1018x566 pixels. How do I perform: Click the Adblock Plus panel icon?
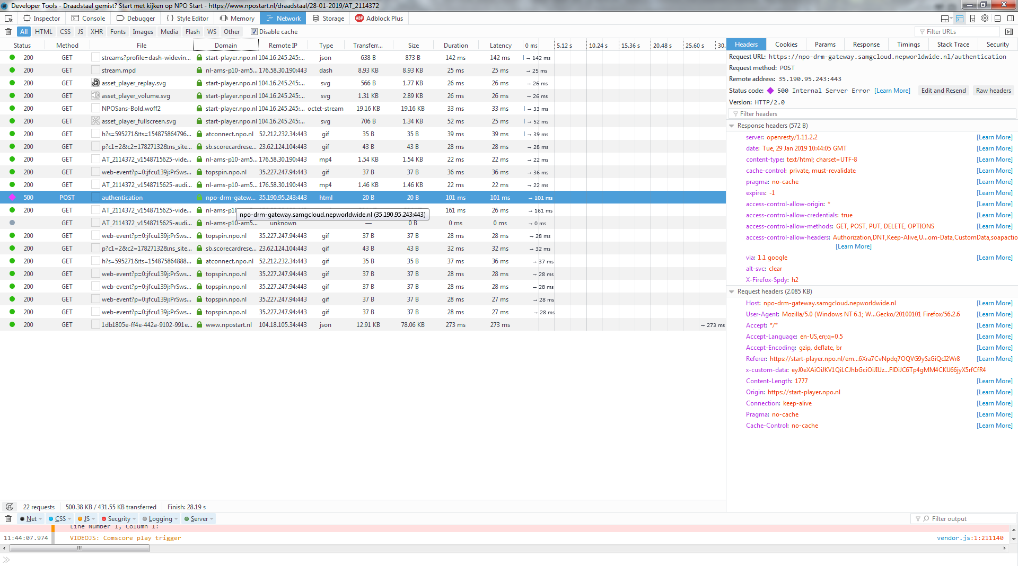tap(359, 18)
